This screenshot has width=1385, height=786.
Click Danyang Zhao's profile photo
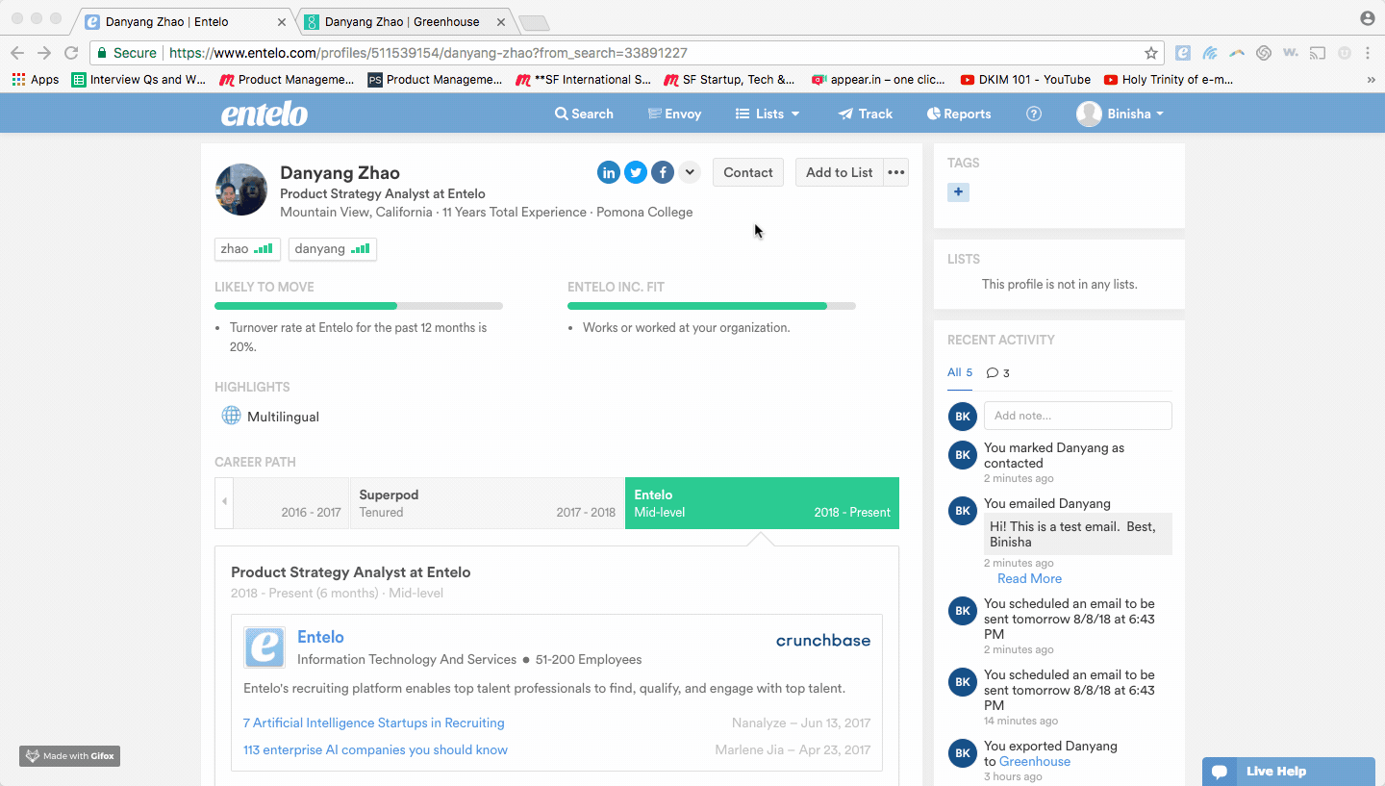click(x=241, y=190)
